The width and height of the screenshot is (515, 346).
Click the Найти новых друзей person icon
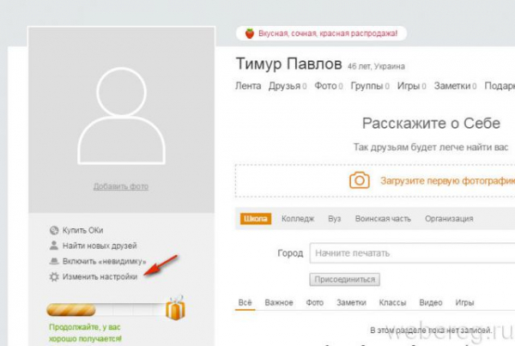point(53,246)
